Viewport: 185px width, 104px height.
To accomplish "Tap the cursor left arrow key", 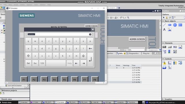I will coord(76,63).
